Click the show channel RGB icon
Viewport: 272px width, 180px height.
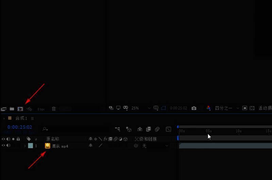click(x=208, y=108)
